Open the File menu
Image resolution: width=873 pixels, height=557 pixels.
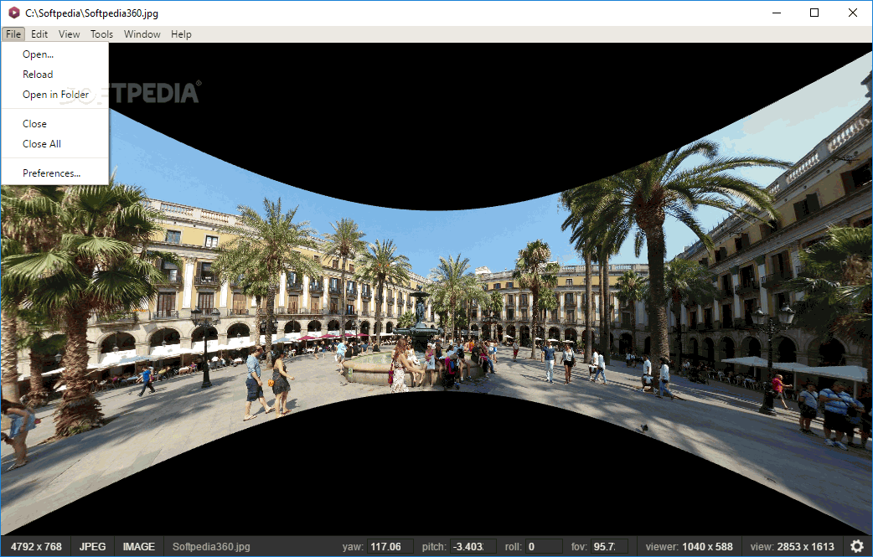[13, 34]
